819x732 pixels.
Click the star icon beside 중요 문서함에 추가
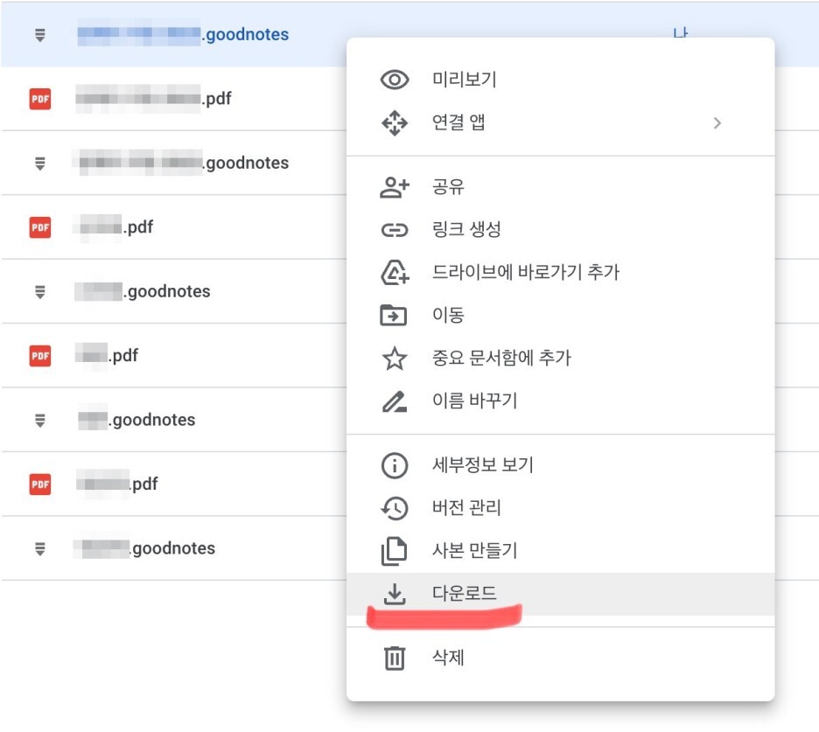[x=395, y=359]
